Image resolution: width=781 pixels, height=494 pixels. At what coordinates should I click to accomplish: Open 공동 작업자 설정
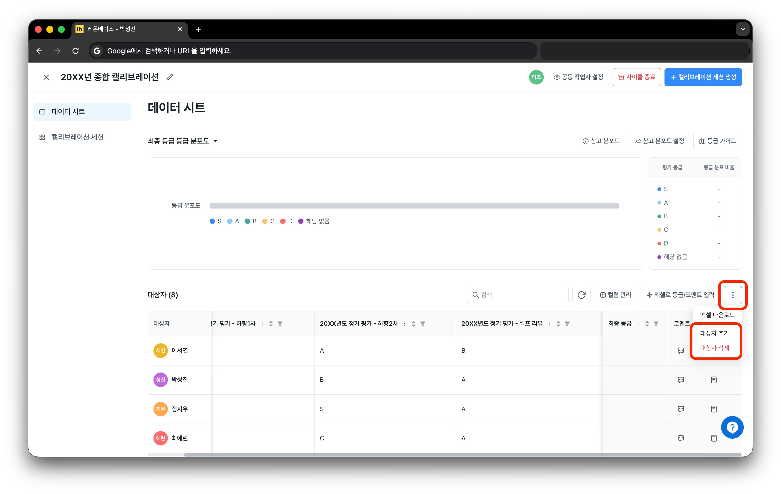[578, 77]
